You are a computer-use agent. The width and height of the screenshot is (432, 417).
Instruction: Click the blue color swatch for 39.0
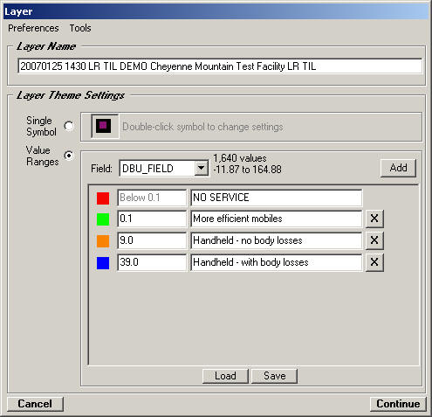(x=103, y=263)
